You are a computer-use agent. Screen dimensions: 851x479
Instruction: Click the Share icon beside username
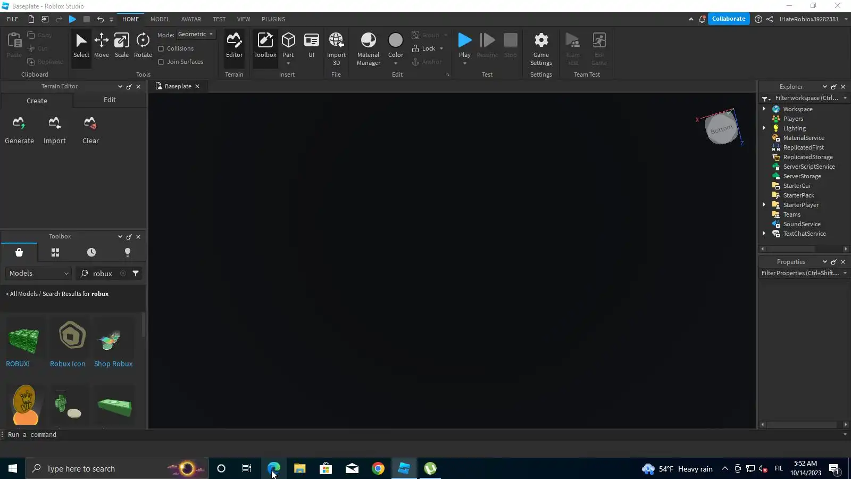click(770, 19)
